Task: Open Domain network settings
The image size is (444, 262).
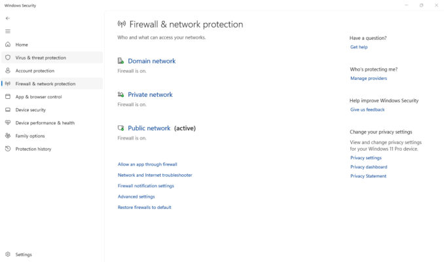Action: pyautogui.click(x=151, y=61)
